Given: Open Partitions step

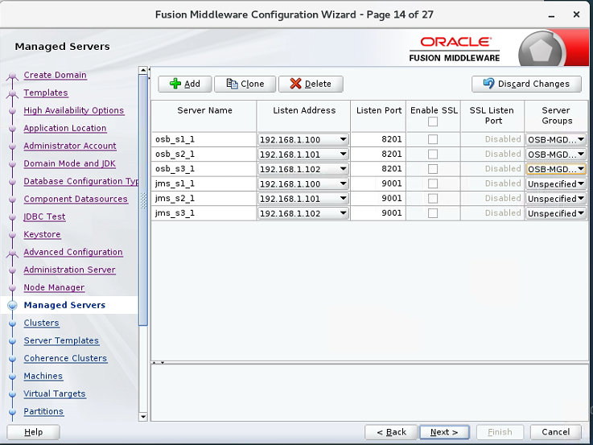Looking at the screenshot, I should pyautogui.click(x=43, y=411).
